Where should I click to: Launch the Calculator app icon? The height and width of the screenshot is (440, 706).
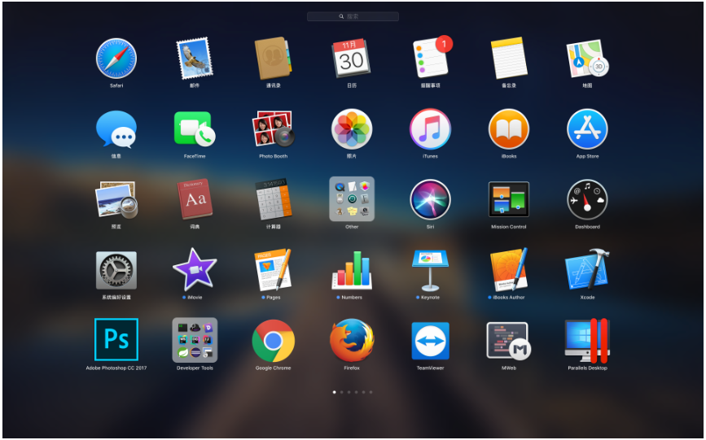(x=273, y=199)
